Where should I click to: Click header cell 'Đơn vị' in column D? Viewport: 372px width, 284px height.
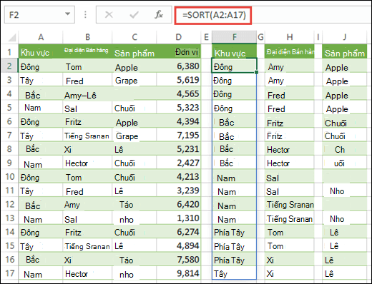pos(178,51)
